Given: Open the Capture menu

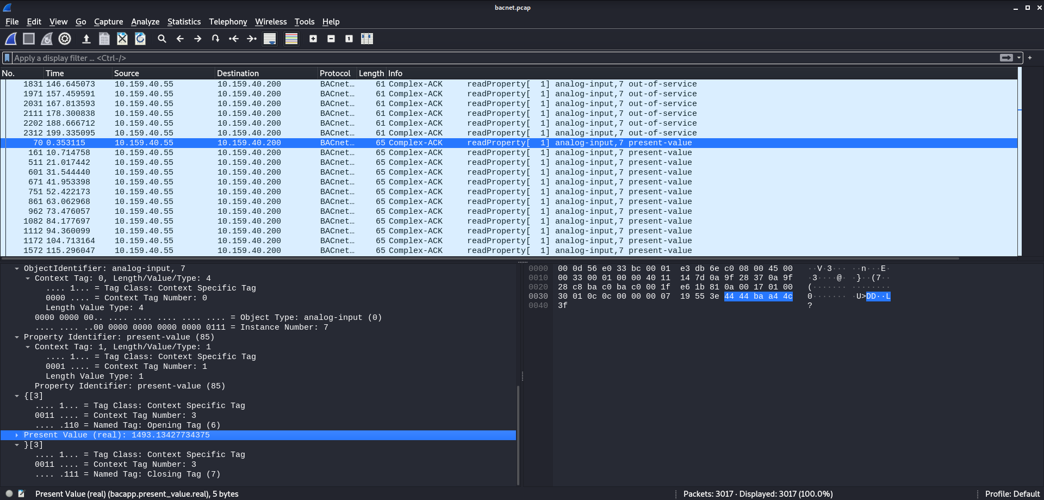Looking at the screenshot, I should pyautogui.click(x=108, y=22).
